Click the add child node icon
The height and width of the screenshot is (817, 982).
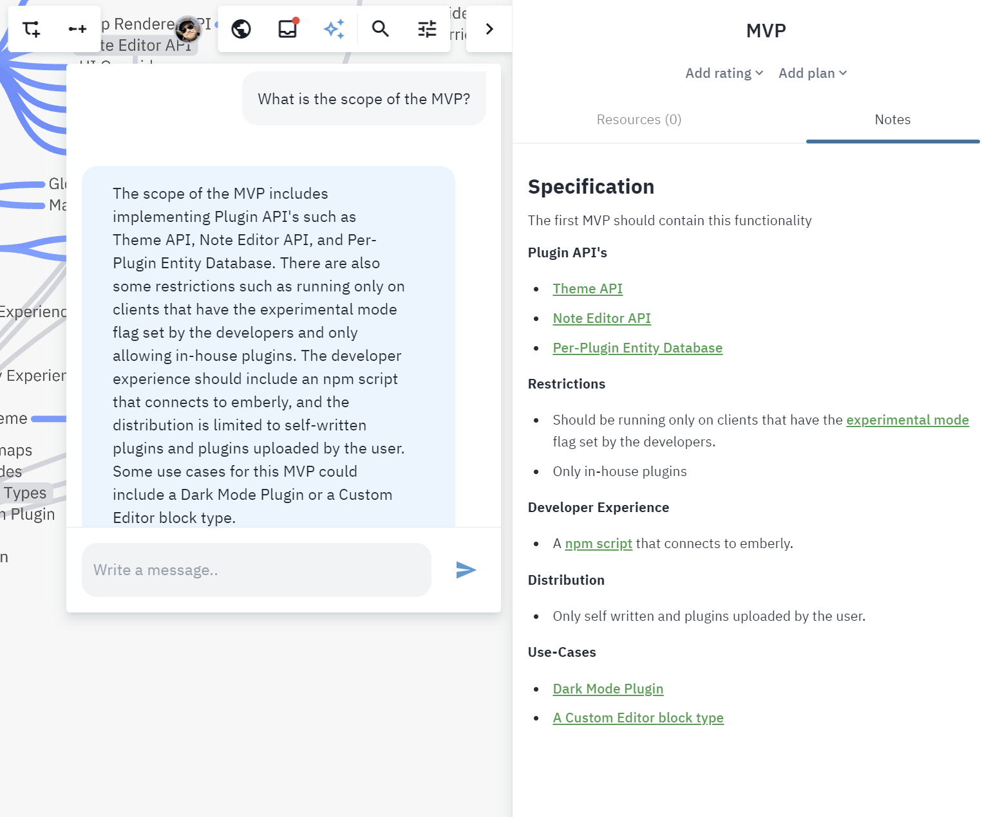(x=31, y=29)
